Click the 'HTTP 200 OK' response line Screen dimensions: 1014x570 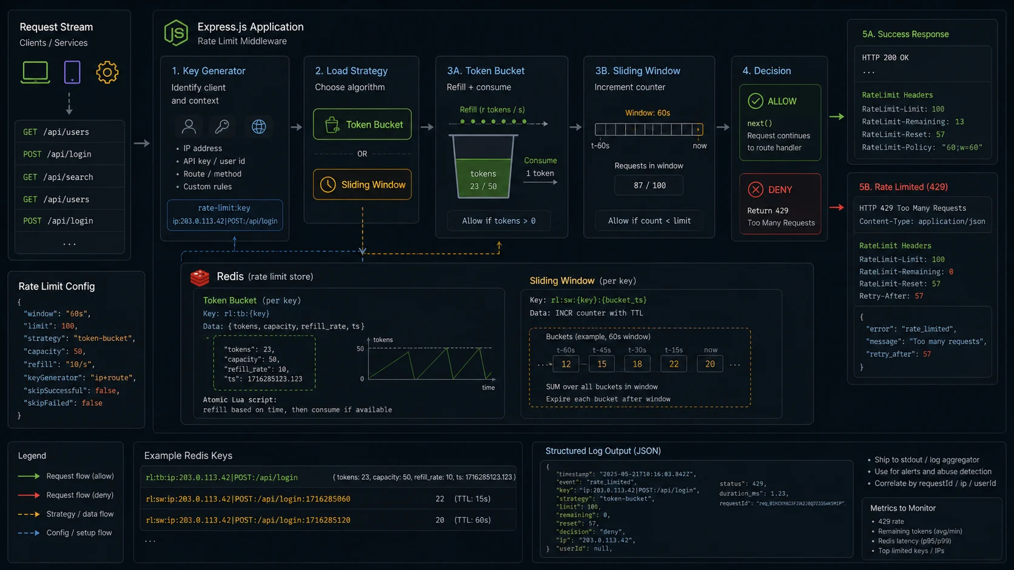pos(885,58)
